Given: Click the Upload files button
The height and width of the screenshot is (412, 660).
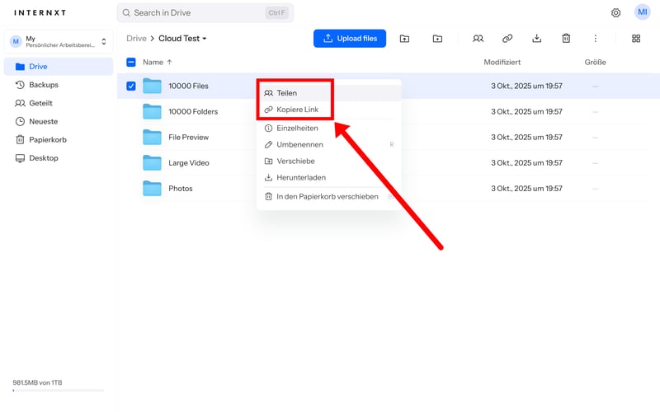Looking at the screenshot, I should pos(350,39).
